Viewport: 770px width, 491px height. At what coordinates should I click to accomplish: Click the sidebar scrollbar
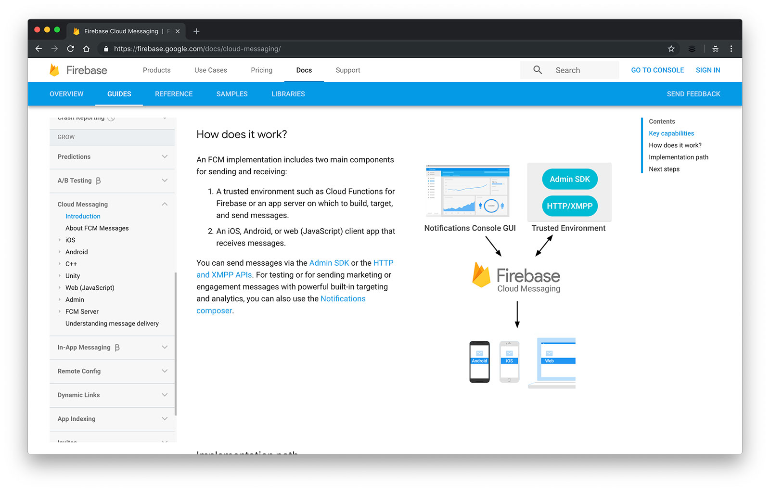point(176,344)
